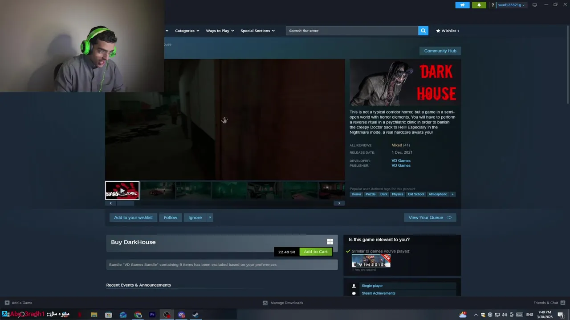Click the main video player area
Screen dimensions: 570x320
coord(225,120)
